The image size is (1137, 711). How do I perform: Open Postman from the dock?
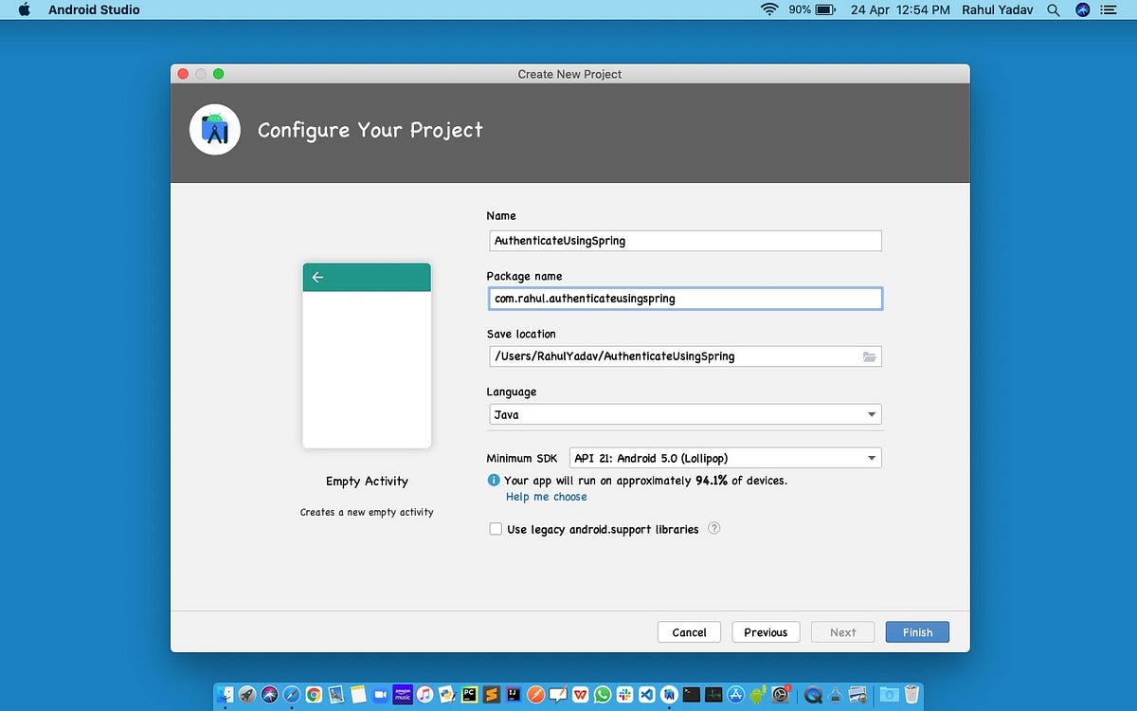tap(535, 694)
